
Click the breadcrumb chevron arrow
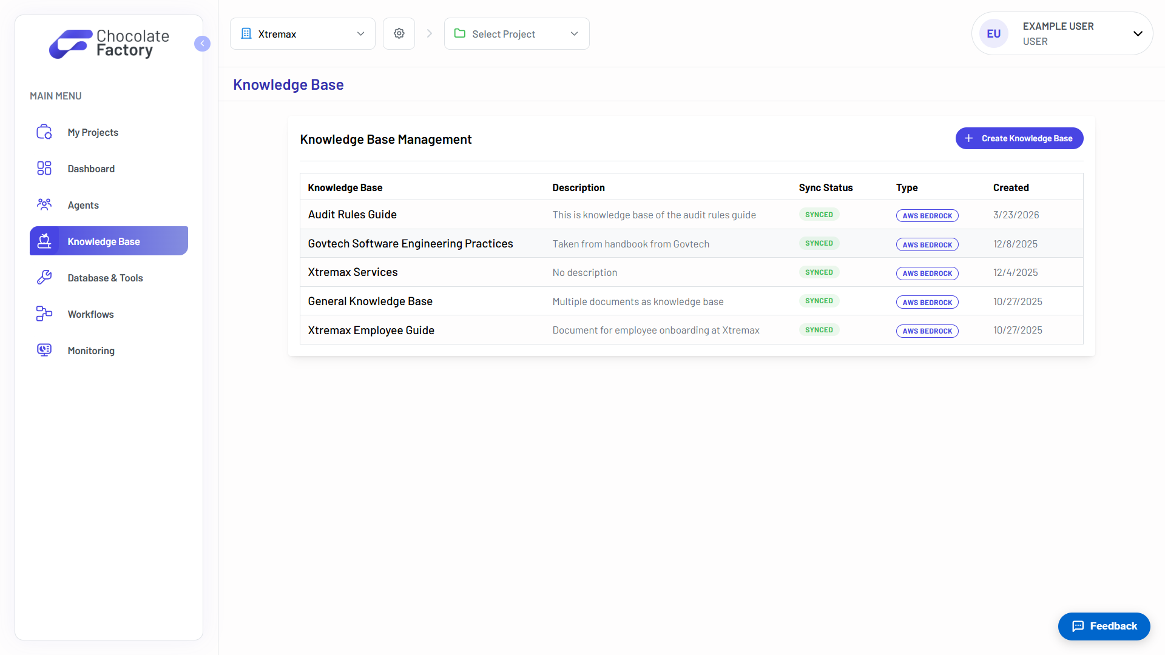tap(430, 33)
